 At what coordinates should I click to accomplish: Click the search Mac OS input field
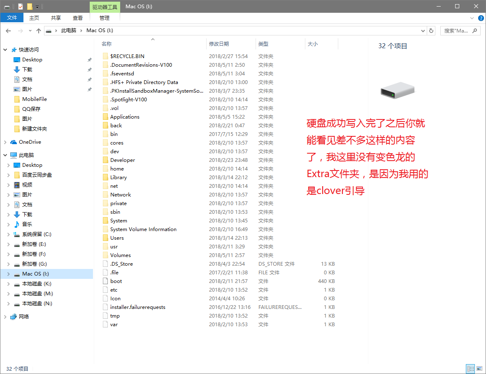tap(456, 31)
